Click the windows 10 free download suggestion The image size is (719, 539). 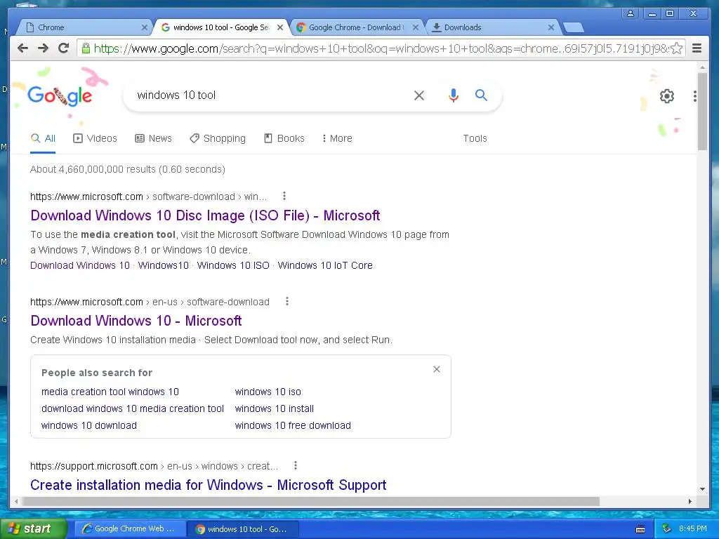point(293,426)
